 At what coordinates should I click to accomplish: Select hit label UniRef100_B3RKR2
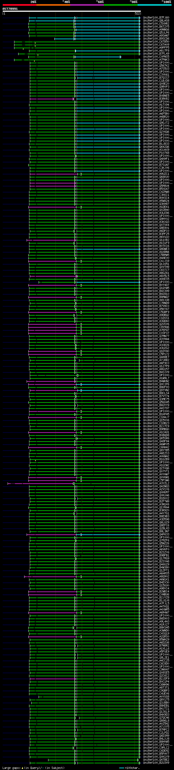[x=156, y=99]
